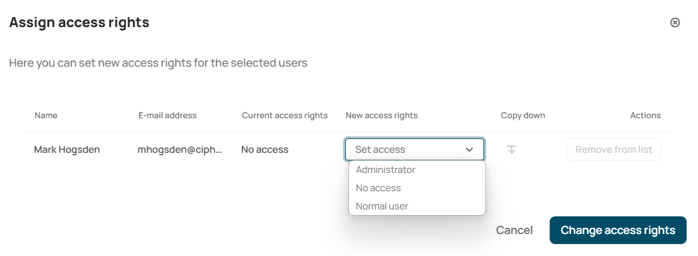Click the Assign access rights heading
Viewport: 698px width, 256px height.
point(80,22)
